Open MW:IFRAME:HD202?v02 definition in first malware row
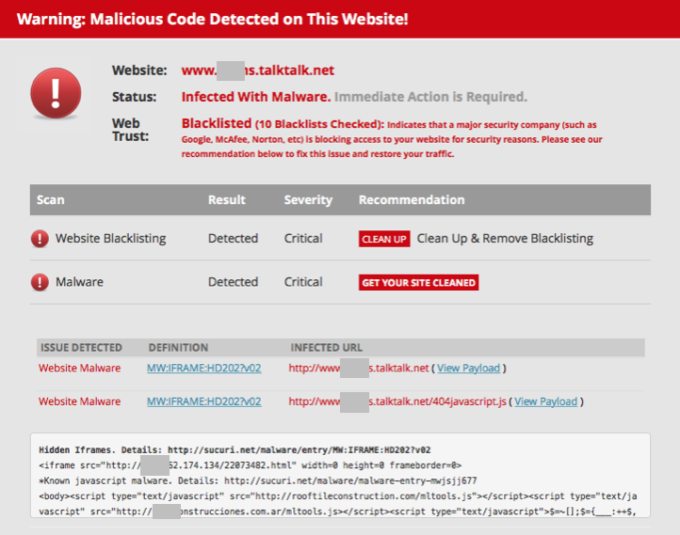 pos(203,368)
